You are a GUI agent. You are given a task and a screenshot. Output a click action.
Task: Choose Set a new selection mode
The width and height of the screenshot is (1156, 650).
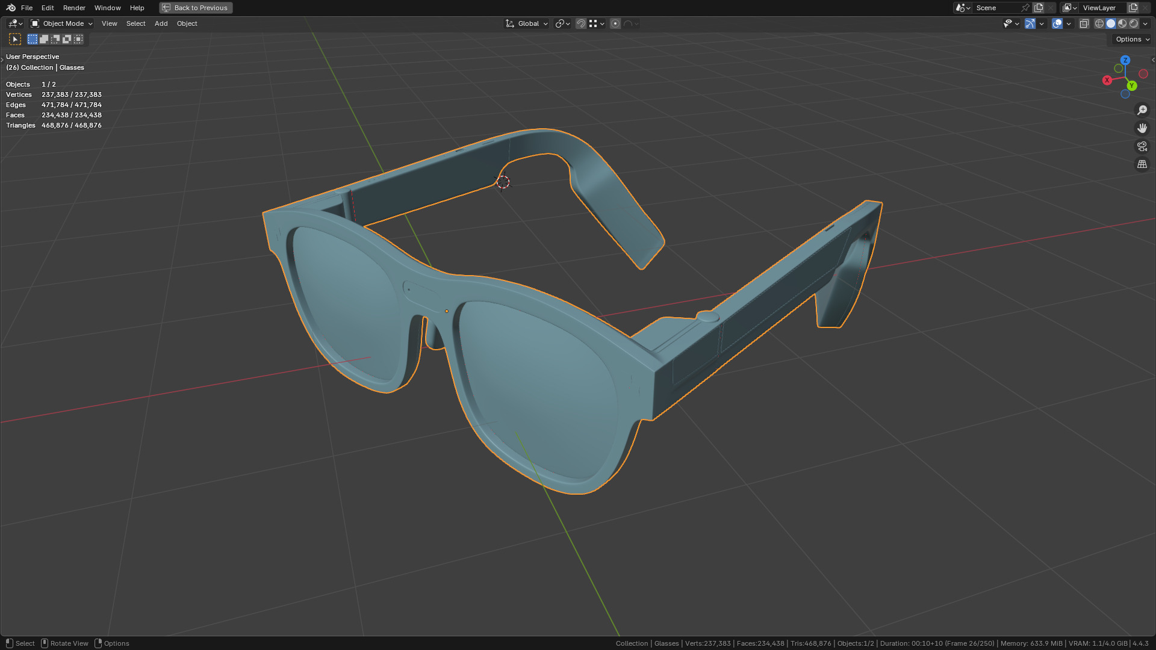(x=33, y=39)
